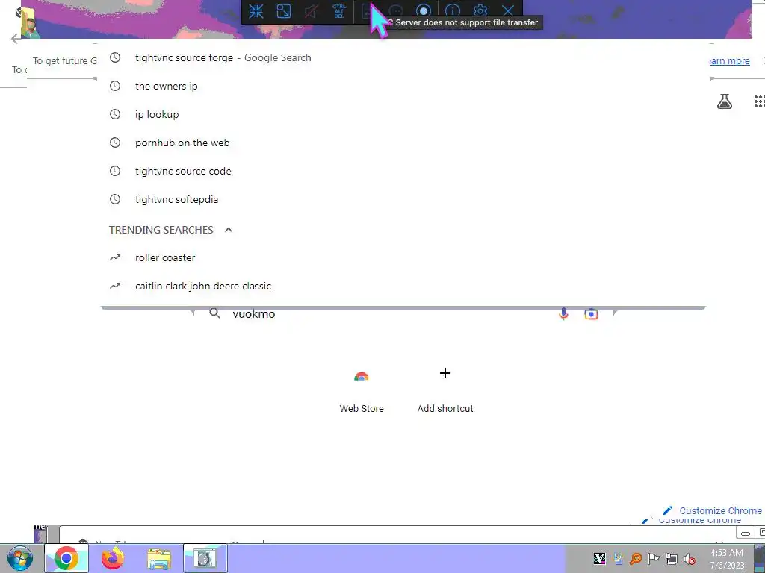The image size is (765, 573).
Task: Open the taskbar clock showing 4:53 AM
Action: point(727,559)
